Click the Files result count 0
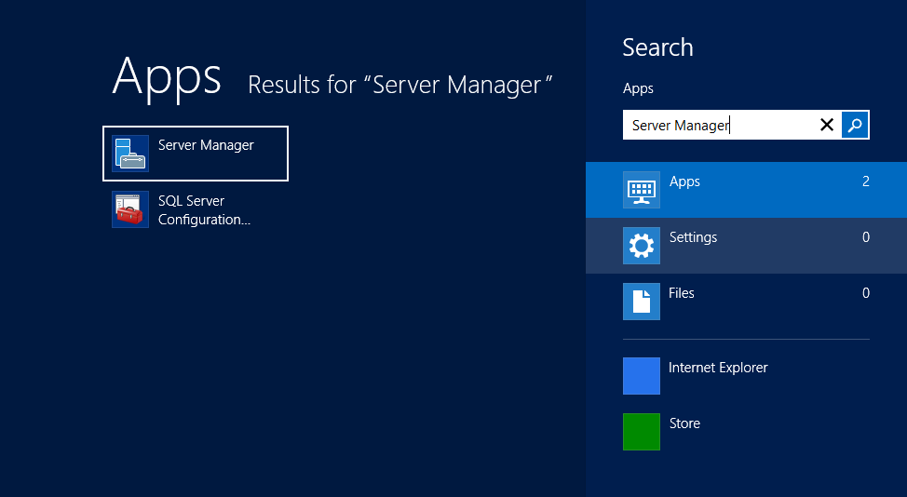907x497 pixels. point(866,293)
